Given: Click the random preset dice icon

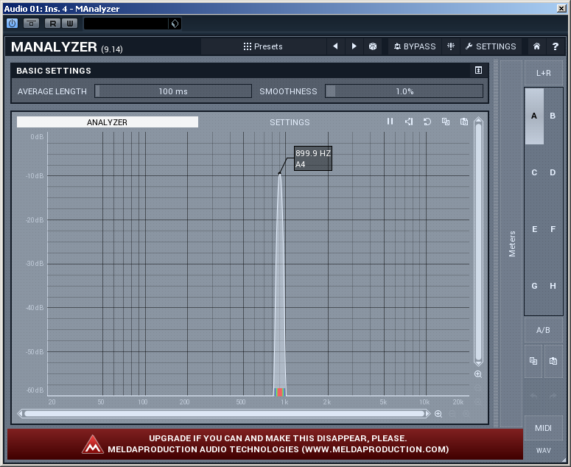Looking at the screenshot, I should point(373,46).
